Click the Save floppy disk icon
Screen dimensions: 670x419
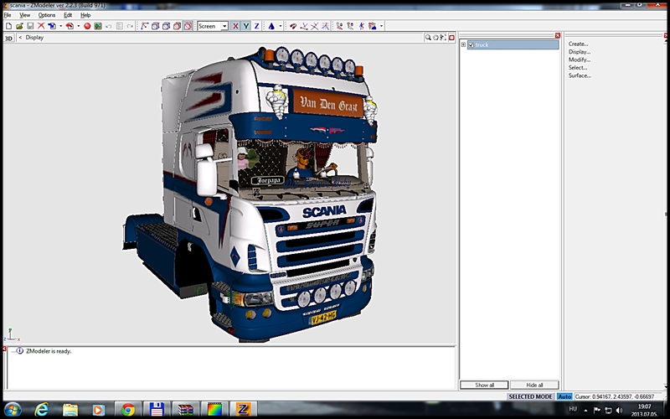[x=30, y=26]
